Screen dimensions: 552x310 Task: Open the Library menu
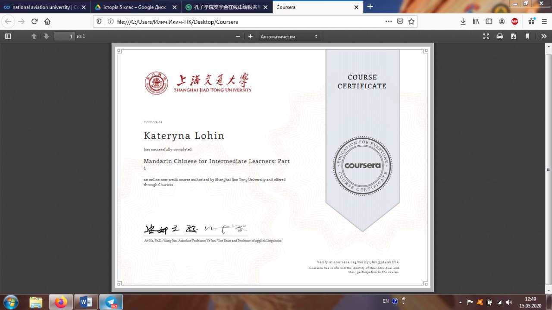476,22
